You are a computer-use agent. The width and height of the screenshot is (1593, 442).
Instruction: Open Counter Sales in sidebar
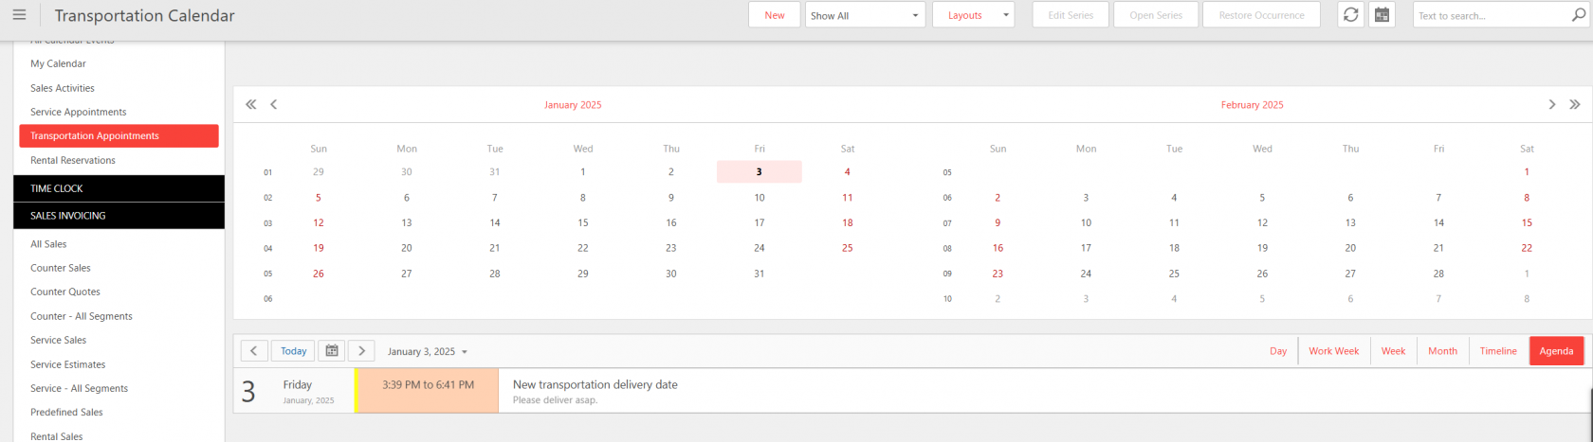(x=61, y=268)
